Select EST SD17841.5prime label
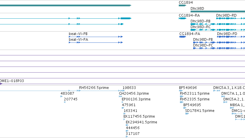The width and height of the screenshot is (245, 138). point(200,111)
